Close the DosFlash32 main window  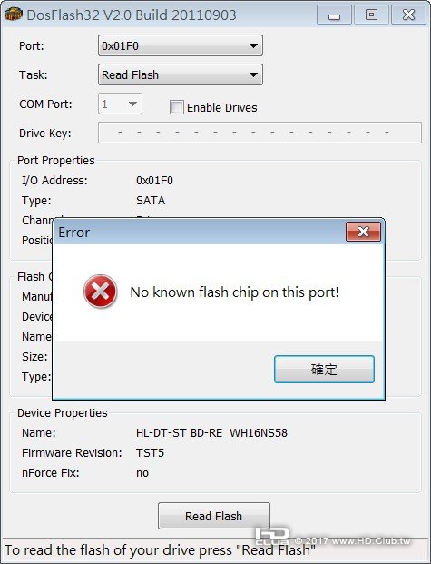pos(408,15)
